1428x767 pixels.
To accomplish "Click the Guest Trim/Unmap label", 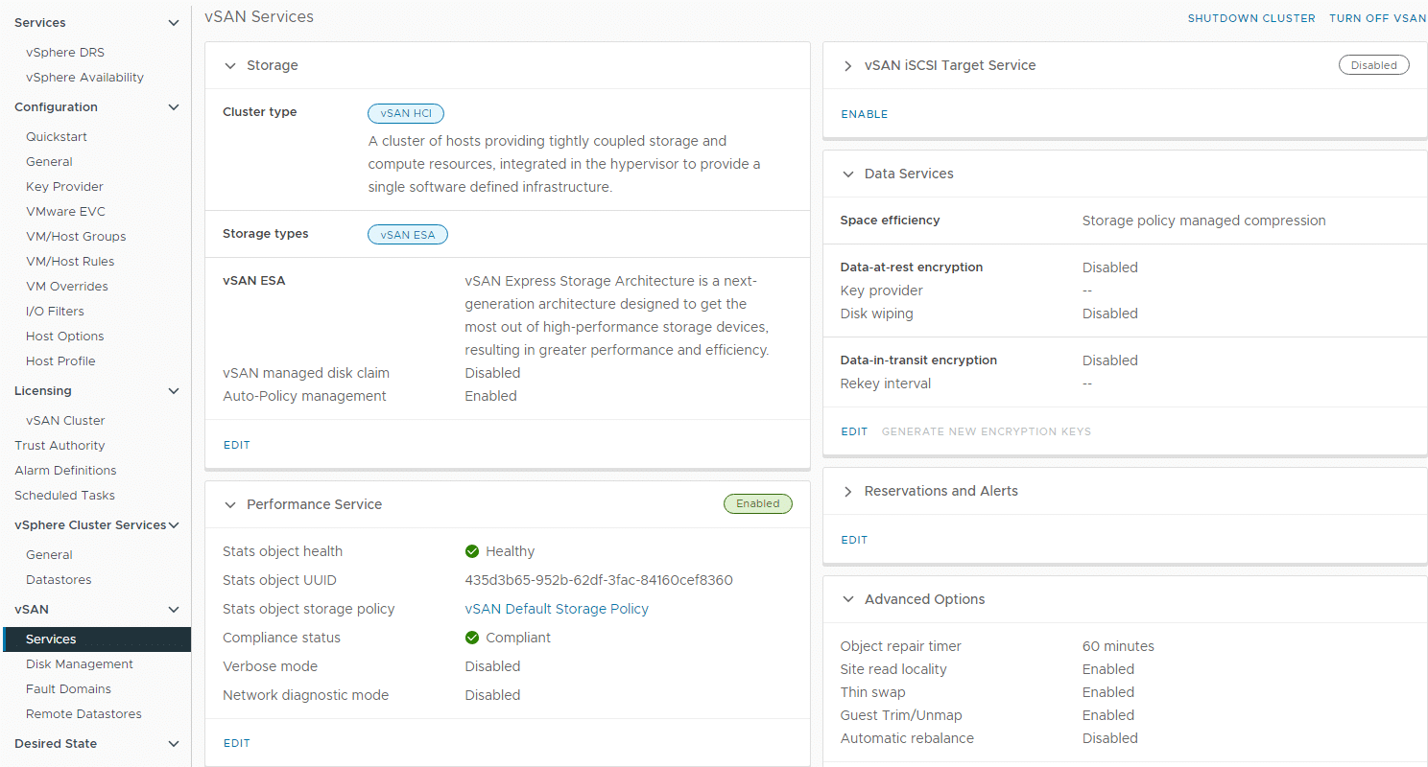I will 901,715.
